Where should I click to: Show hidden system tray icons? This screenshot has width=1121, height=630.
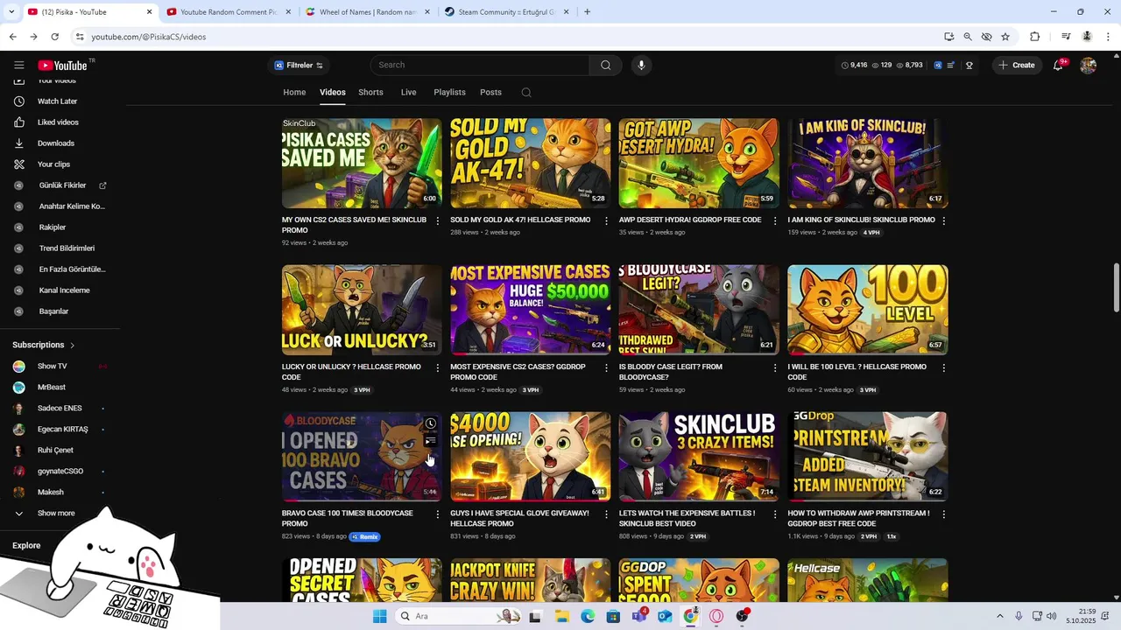[x=999, y=616]
